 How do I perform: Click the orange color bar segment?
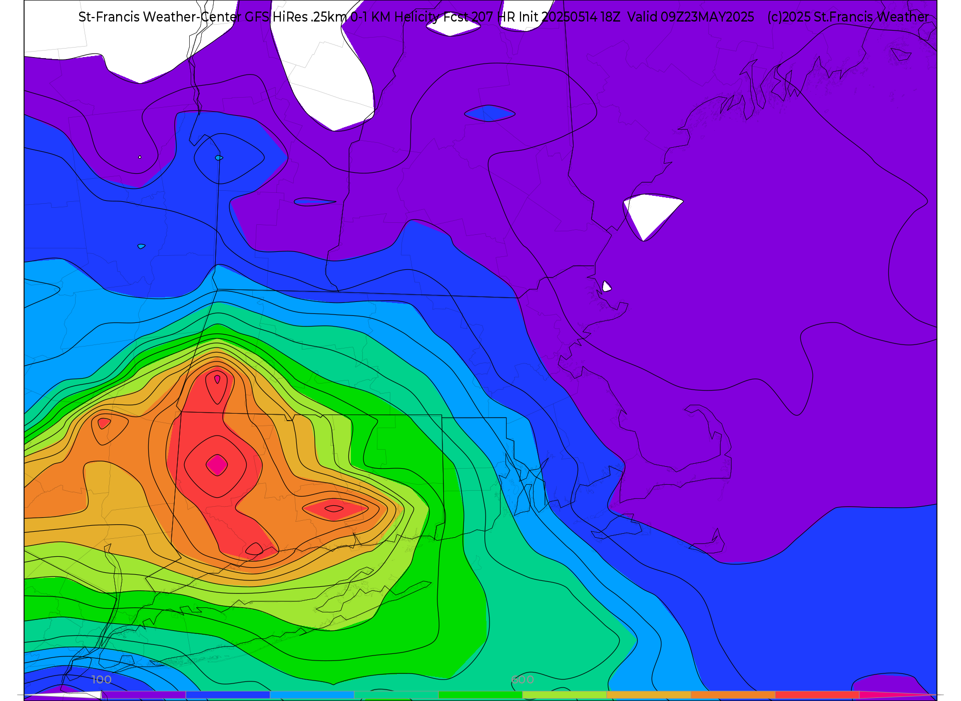(733, 695)
